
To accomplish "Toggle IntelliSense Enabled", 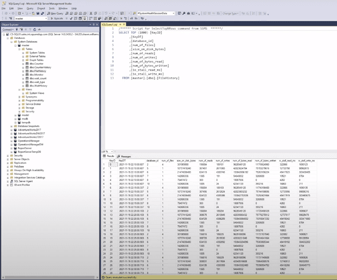I will coord(85,18).
